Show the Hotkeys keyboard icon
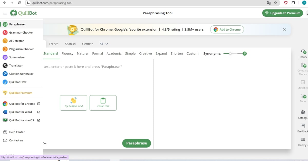The width and height of the screenshot is (308, 161). [x=303, y=139]
